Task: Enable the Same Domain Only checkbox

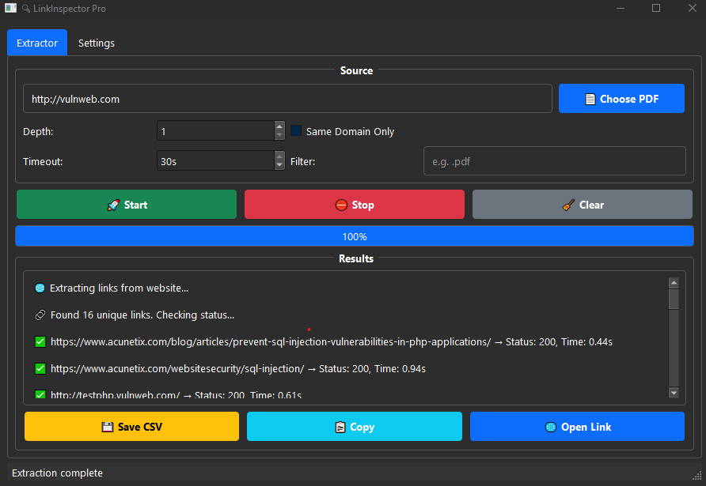Action: [296, 131]
